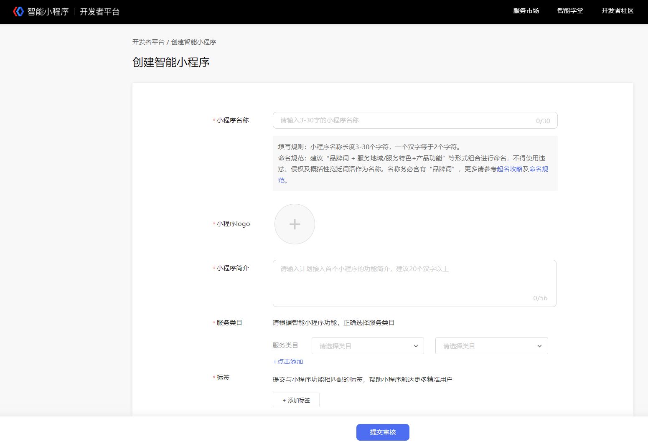The width and height of the screenshot is (648, 444).
Task: Click the 创建智能小程序 page heading
Action: [x=171, y=63]
